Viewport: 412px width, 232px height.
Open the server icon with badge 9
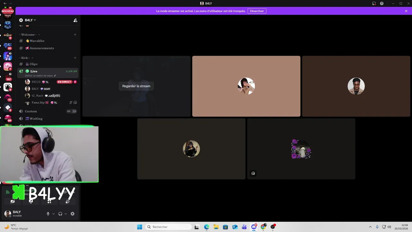coord(8,35)
